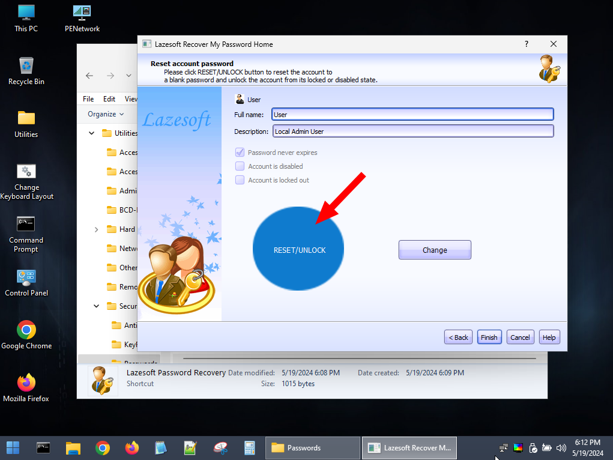This screenshot has height=460, width=613.
Task: Click the Finish button
Action: [x=489, y=337]
